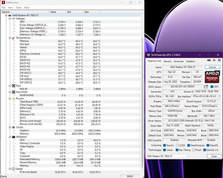Click the Fans PWM category icon

14,92
